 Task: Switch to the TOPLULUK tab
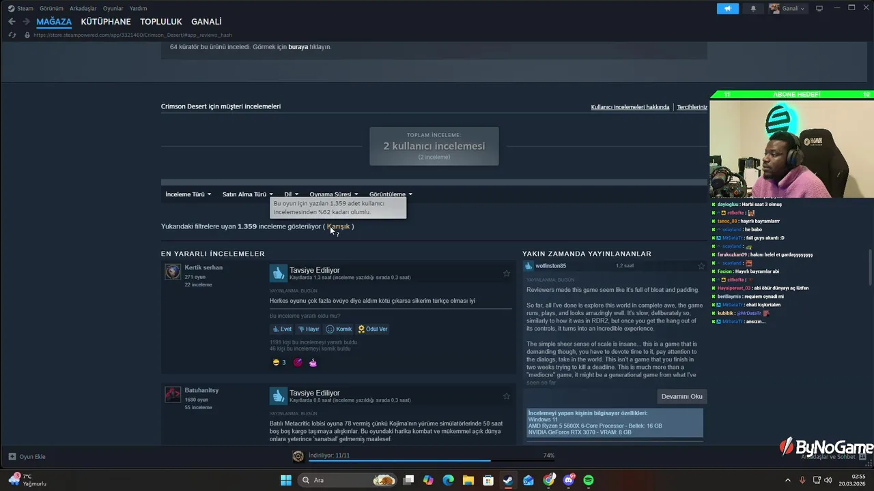coord(161,22)
